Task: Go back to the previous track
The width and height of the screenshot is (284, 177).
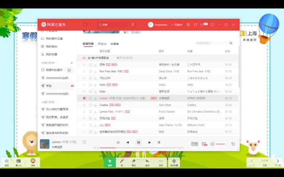Action: click(128, 142)
